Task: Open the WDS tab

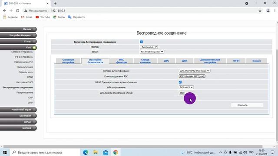Action: (x=185, y=61)
